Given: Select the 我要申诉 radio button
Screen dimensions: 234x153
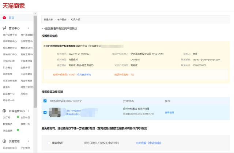Looking at the screenshot, I should [x=49, y=143].
